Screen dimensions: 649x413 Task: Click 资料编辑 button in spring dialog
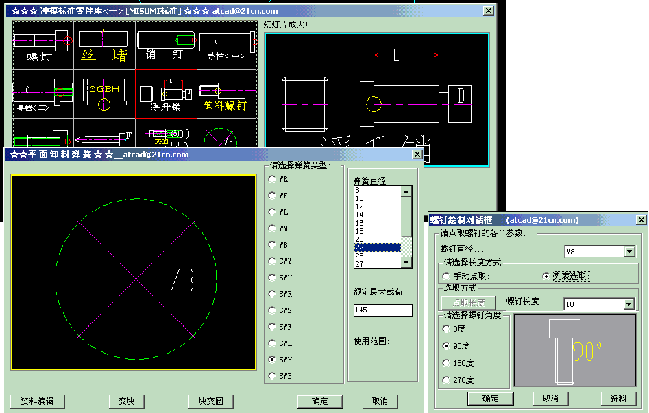(x=38, y=401)
